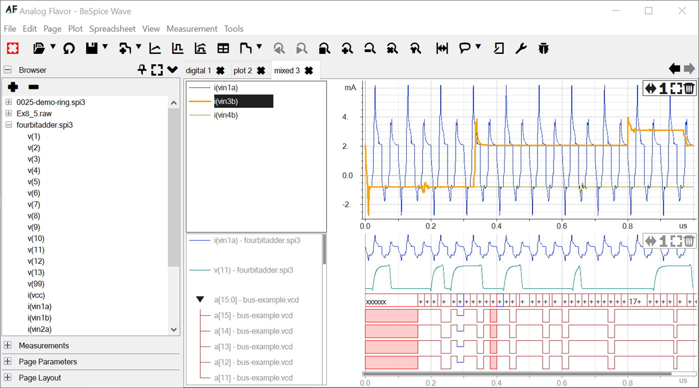
Task: Click the horizontal scrollbar under the digital plot
Action: (x=517, y=374)
